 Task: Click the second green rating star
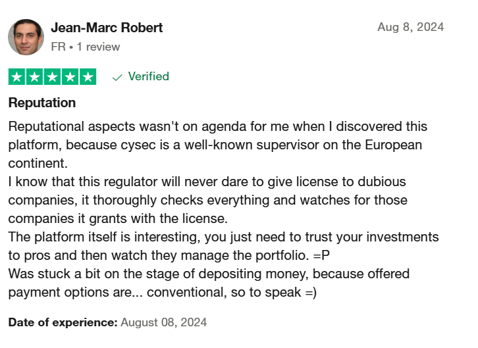[34, 77]
